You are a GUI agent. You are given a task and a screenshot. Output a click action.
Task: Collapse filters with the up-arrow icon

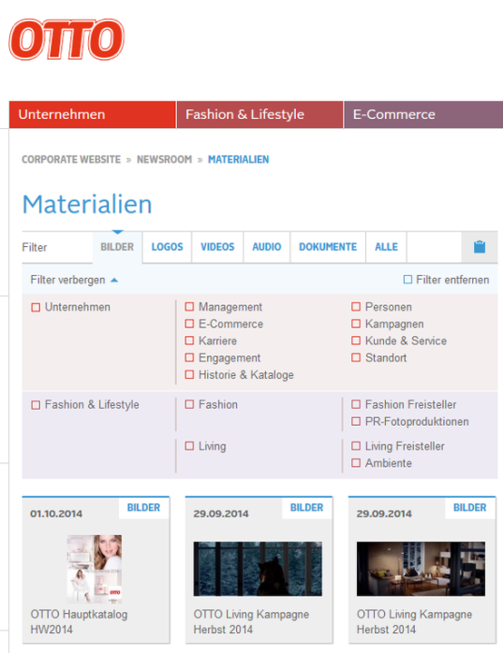point(114,281)
